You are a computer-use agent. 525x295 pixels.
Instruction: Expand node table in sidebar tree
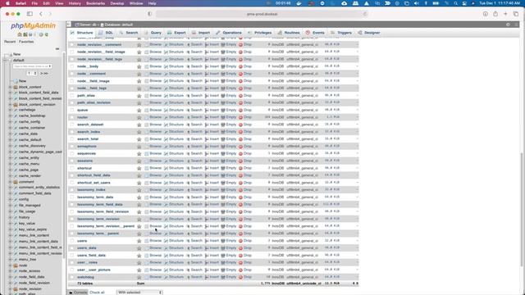point(11,265)
